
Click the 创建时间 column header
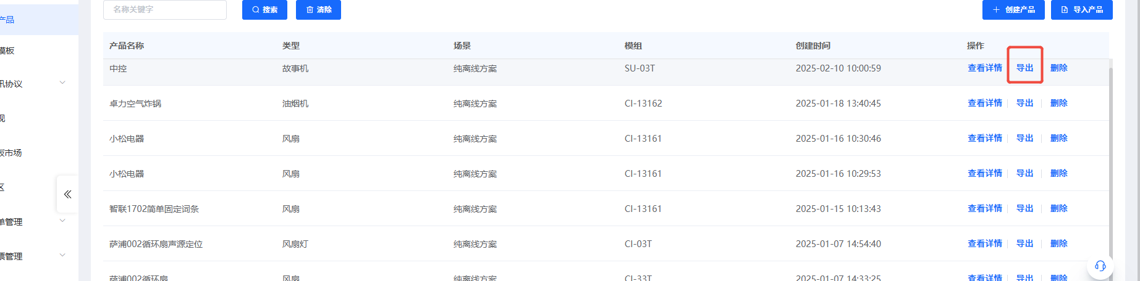pos(813,46)
